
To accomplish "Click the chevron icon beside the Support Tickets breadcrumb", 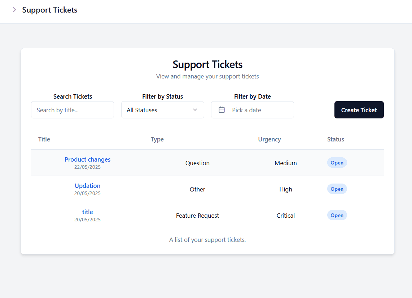I will click(x=14, y=10).
